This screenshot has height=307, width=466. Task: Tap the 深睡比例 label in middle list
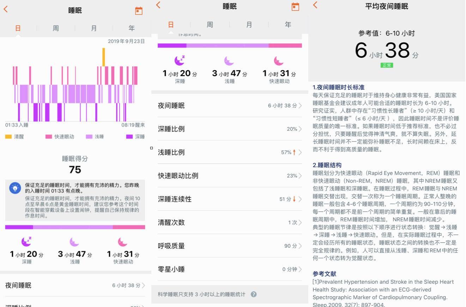tap(171, 129)
